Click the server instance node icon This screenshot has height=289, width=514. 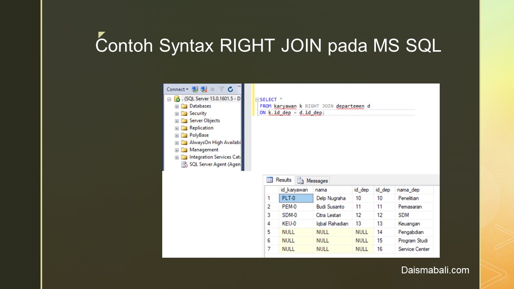tap(177, 99)
